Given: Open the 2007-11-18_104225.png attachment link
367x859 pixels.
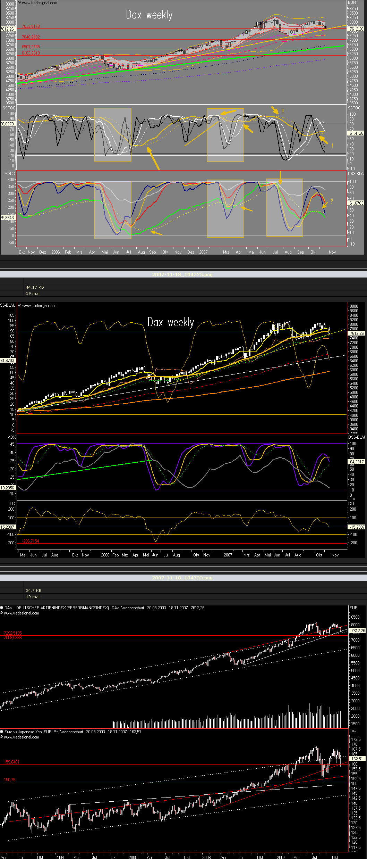Looking at the screenshot, I should [182, 274].
